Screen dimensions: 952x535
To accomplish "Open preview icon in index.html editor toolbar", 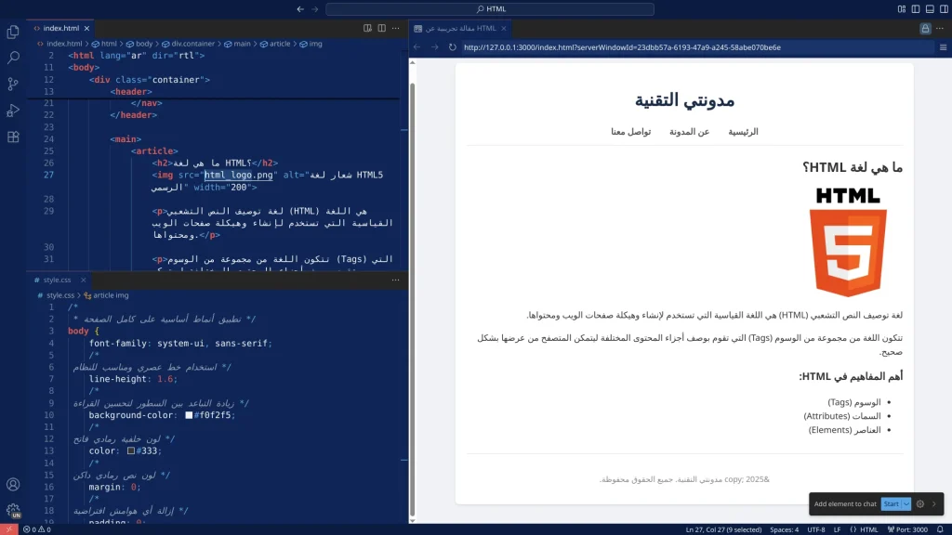I will [x=367, y=28].
